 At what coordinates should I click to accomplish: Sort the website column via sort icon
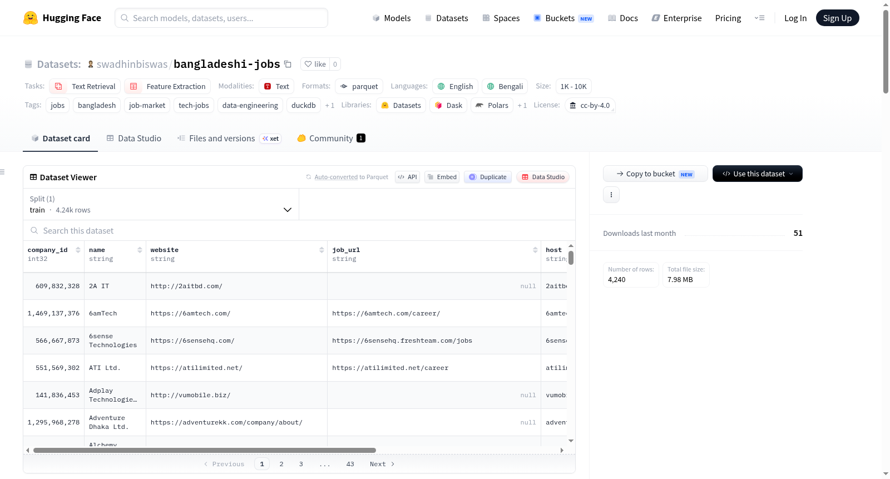[322, 250]
